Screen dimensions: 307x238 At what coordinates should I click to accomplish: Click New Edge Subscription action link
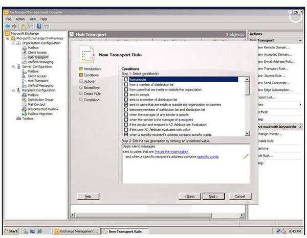(x=275, y=90)
